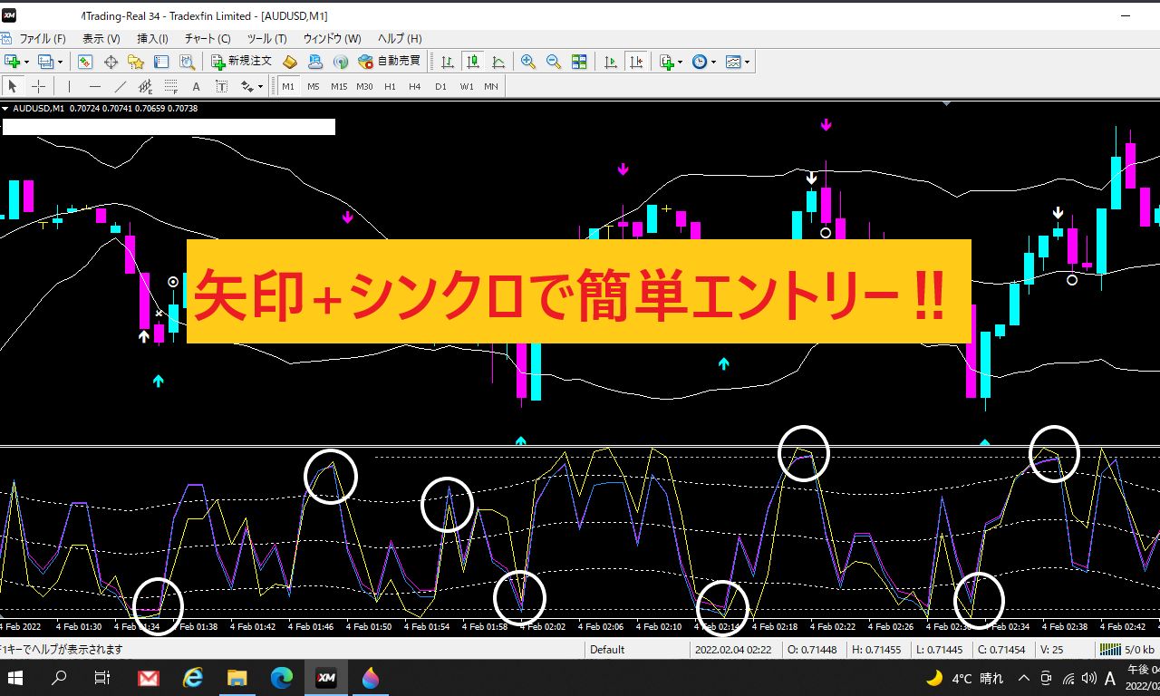
Task: Switch timeframe to H1
Action: 390,86
